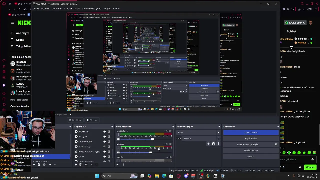Show the hidden etk.nlik akışı source
The image size is (320, 180).
[x=105, y=147]
